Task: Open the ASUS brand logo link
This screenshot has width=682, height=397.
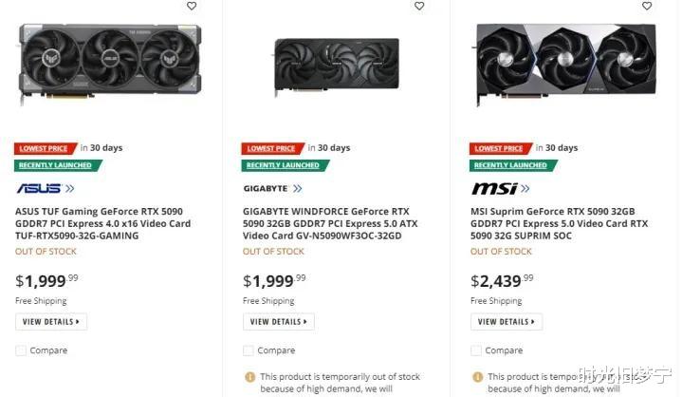Action: click(45, 188)
